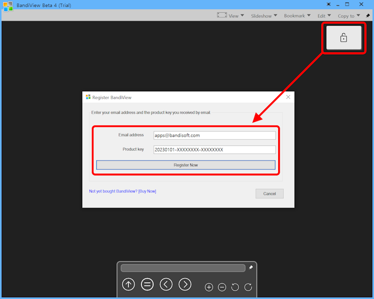The image size is (374, 299).
Task: Open the Bookmark dropdown
Action: tap(297, 16)
